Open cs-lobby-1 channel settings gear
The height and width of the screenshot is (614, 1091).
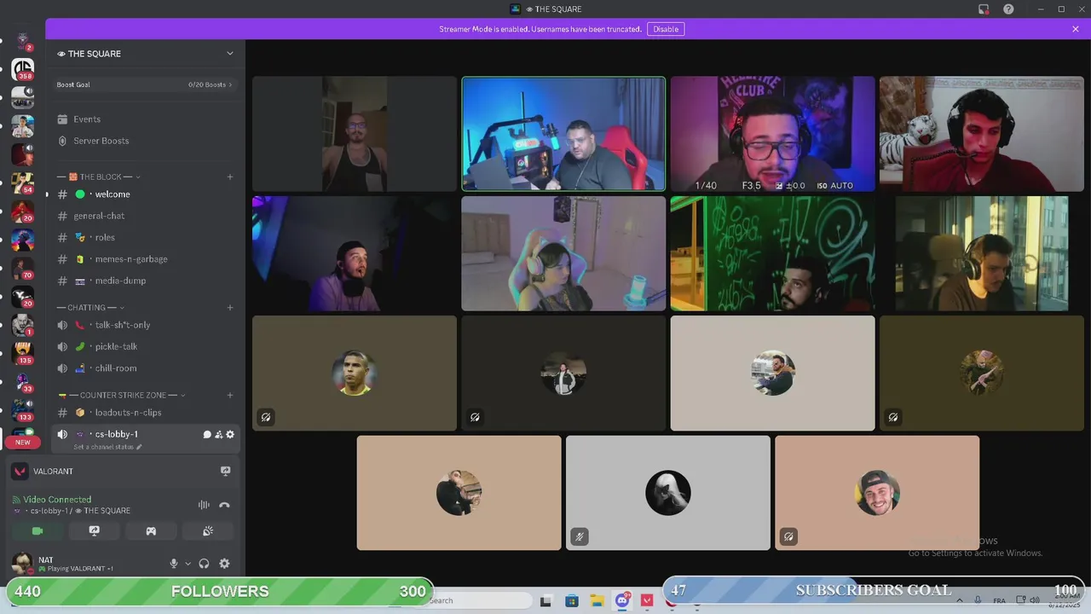tap(230, 434)
